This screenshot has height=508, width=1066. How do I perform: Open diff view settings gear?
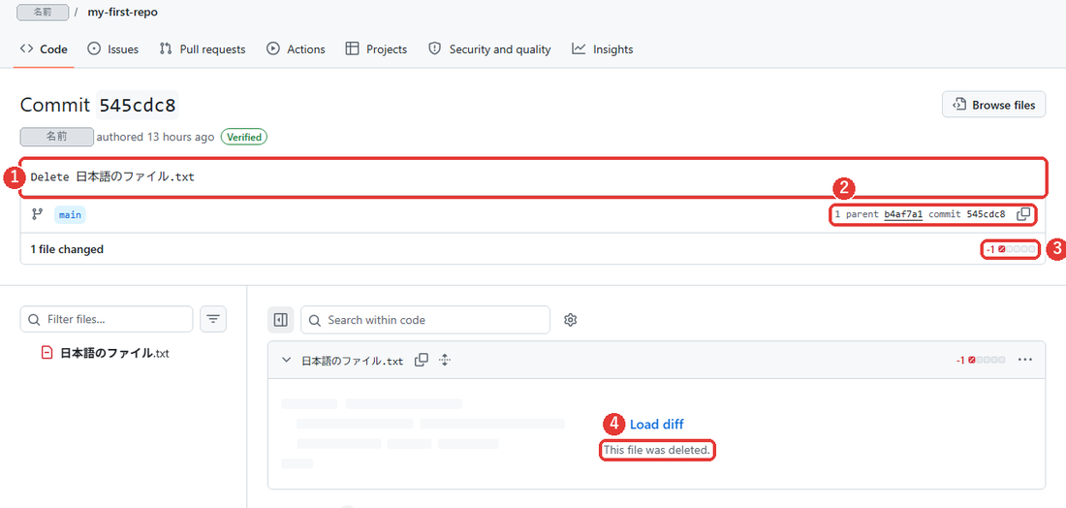(x=571, y=320)
